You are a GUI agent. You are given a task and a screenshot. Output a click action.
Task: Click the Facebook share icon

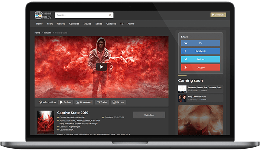pos(185,51)
